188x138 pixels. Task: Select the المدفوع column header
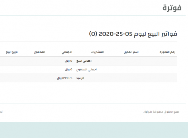point(40,52)
